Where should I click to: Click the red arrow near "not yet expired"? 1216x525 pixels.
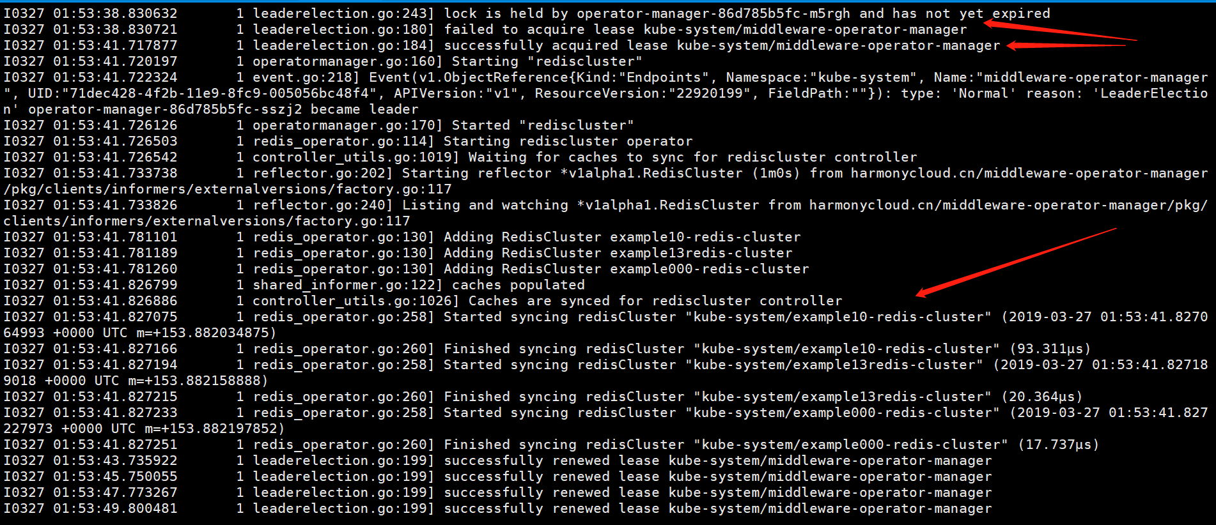[1060, 31]
